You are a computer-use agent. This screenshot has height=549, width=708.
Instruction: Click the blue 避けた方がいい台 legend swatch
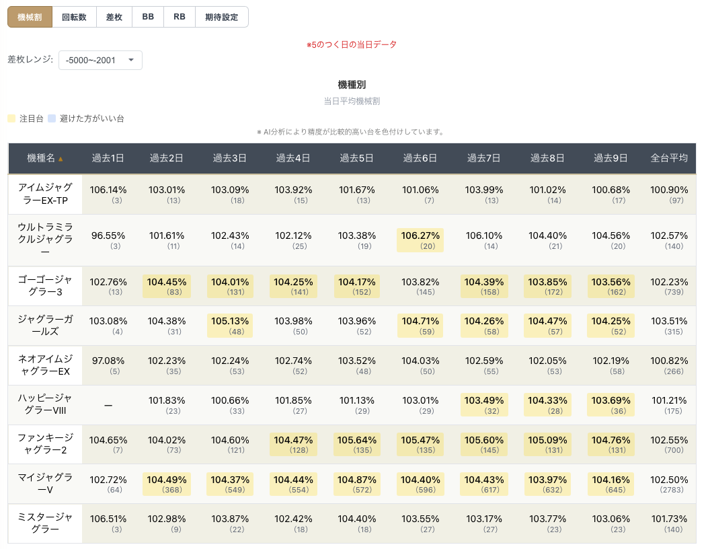pyautogui.click(x=52, y=119)
